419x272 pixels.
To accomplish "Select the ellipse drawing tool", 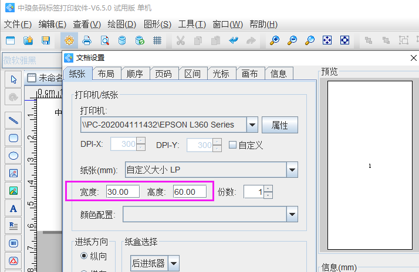I will tap(13, 156).
